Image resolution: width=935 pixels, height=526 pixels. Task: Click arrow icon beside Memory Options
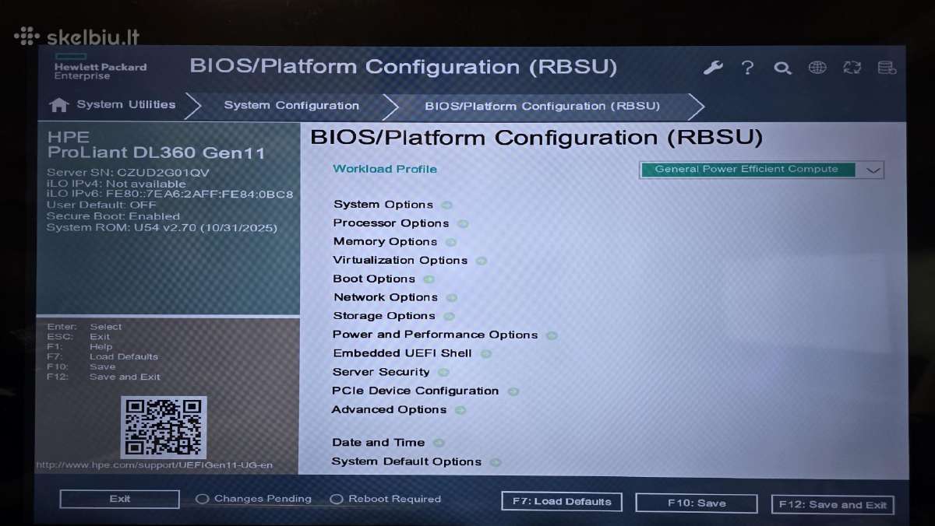coord(450,243)
